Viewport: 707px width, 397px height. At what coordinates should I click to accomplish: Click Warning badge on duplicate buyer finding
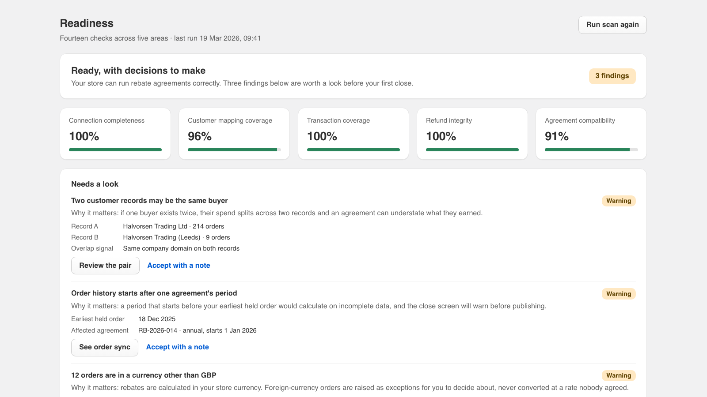(x=619, y=201)
